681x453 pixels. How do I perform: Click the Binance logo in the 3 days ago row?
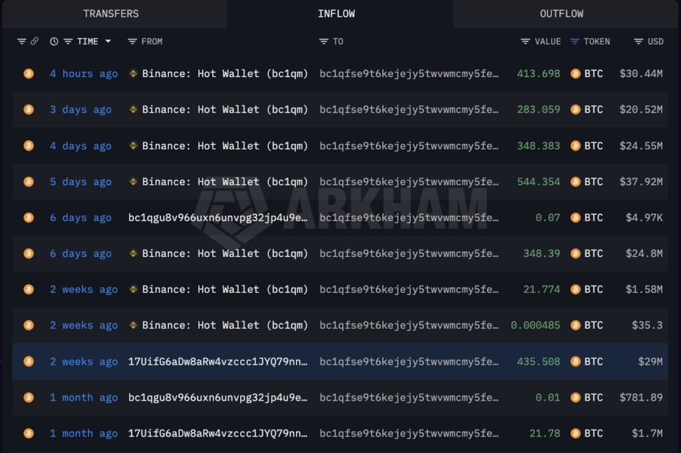pos(133,110)
